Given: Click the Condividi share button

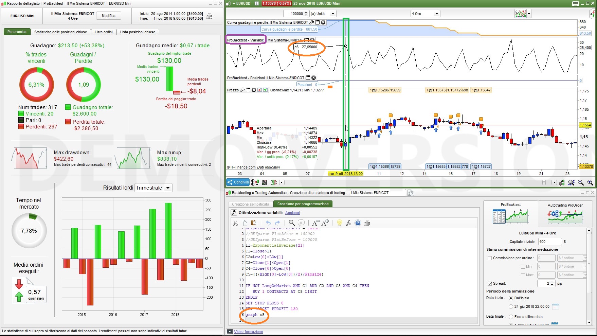Looking at the screenshot, I should [x=238, y=182].
